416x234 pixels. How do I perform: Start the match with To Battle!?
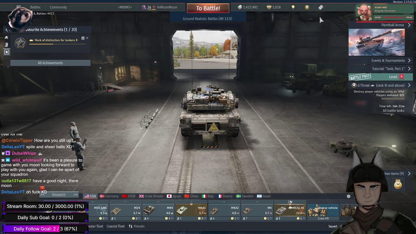(x=208, y=8)
